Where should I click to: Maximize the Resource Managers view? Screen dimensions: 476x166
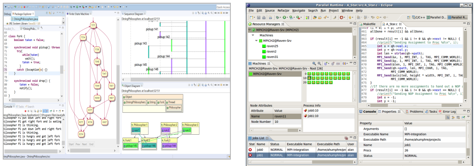click(x=355, y=23)
